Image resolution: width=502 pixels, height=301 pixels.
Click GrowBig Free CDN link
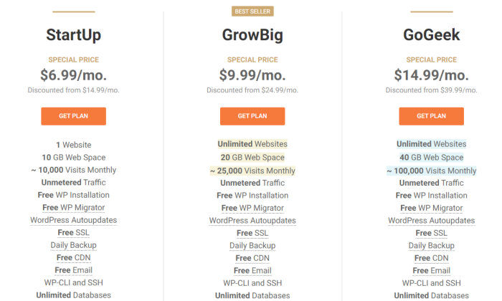click(252, 258)
